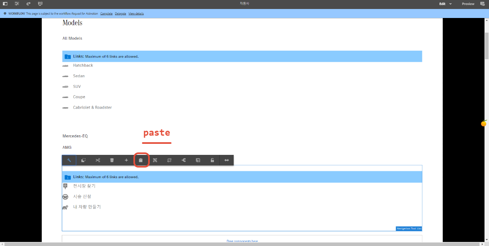Click the 전시장 찾기 location pin icon
The height and width of the screenshot is (246, 489).
point(65,186)
